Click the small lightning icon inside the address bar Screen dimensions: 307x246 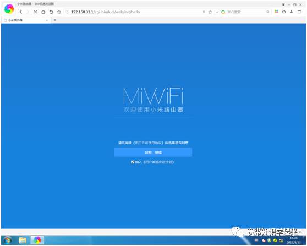pos(204,12)
